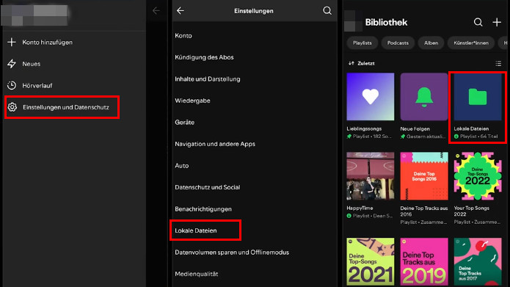The image size is (510, 287).
Task: Open the Lokale Dateien folder cover
Action: click(478, 97)
